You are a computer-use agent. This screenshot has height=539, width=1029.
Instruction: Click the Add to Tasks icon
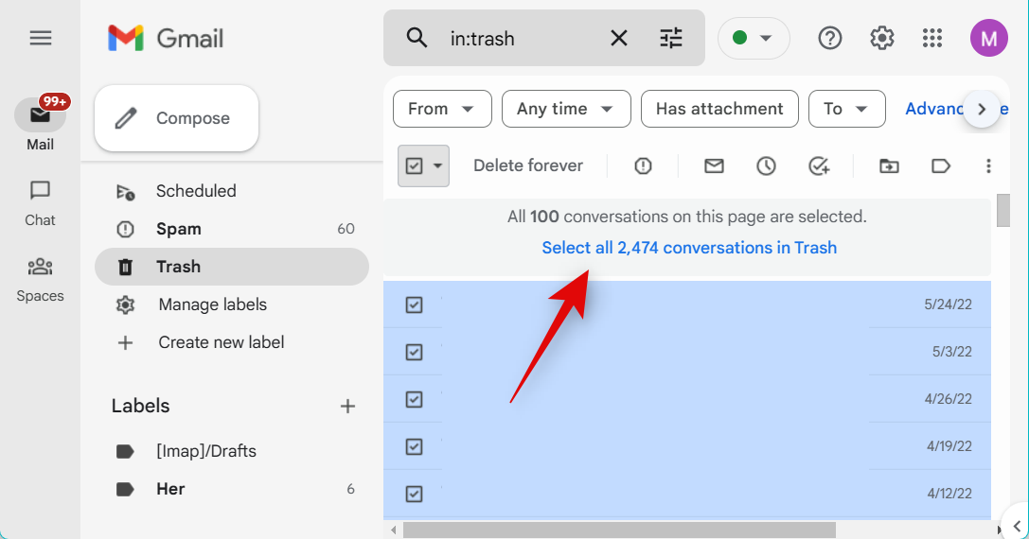819,166
